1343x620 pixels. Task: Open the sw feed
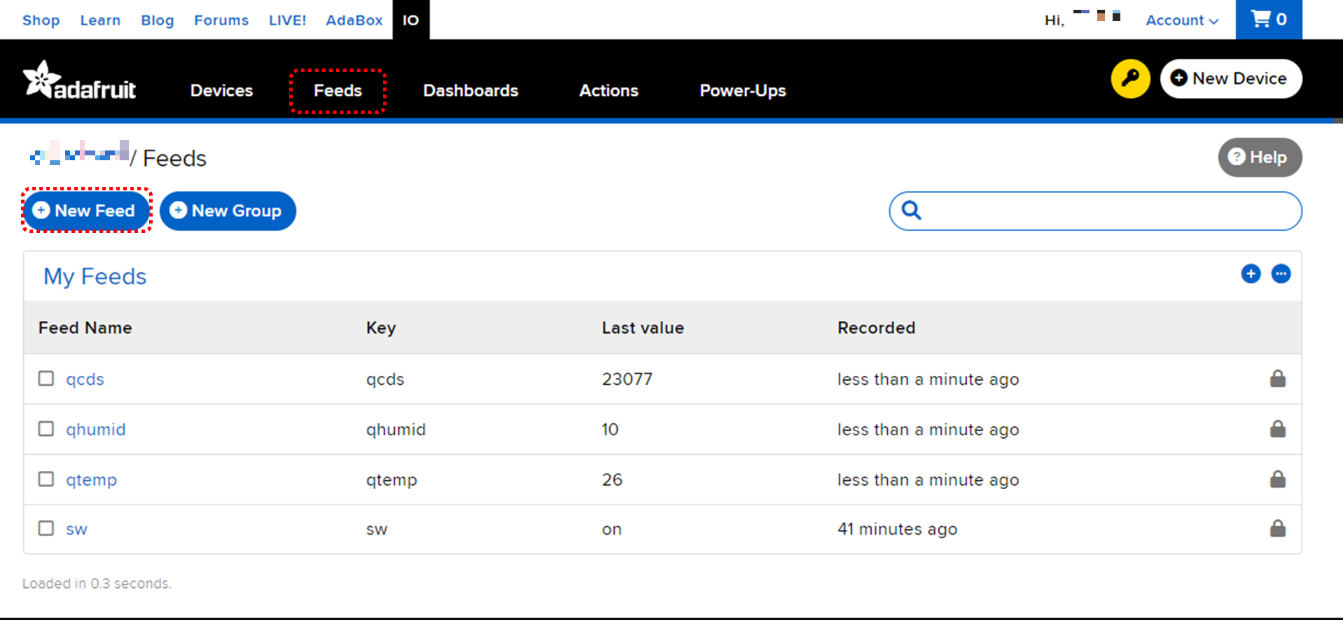tap(76, 529)
